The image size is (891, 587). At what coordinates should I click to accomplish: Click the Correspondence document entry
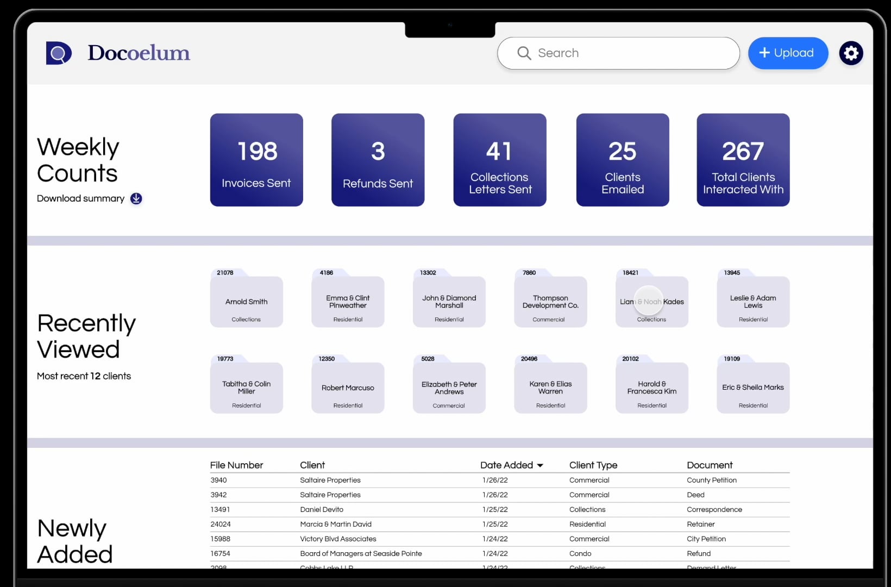point(714,510)
